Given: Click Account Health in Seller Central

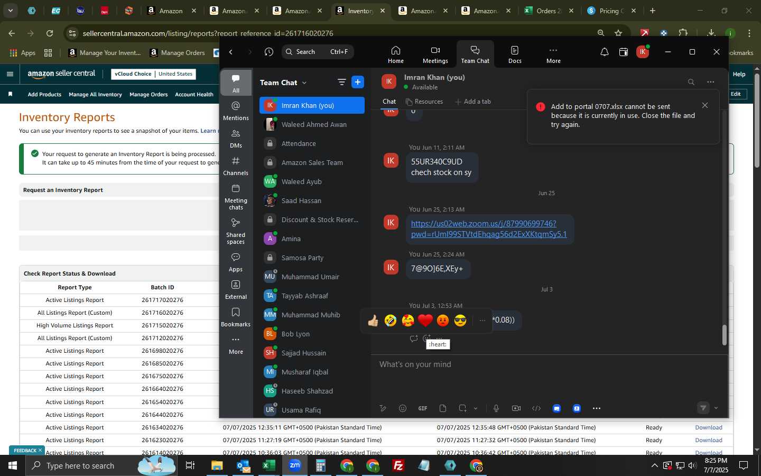Looking at the screenshot, I should [194, 95].
